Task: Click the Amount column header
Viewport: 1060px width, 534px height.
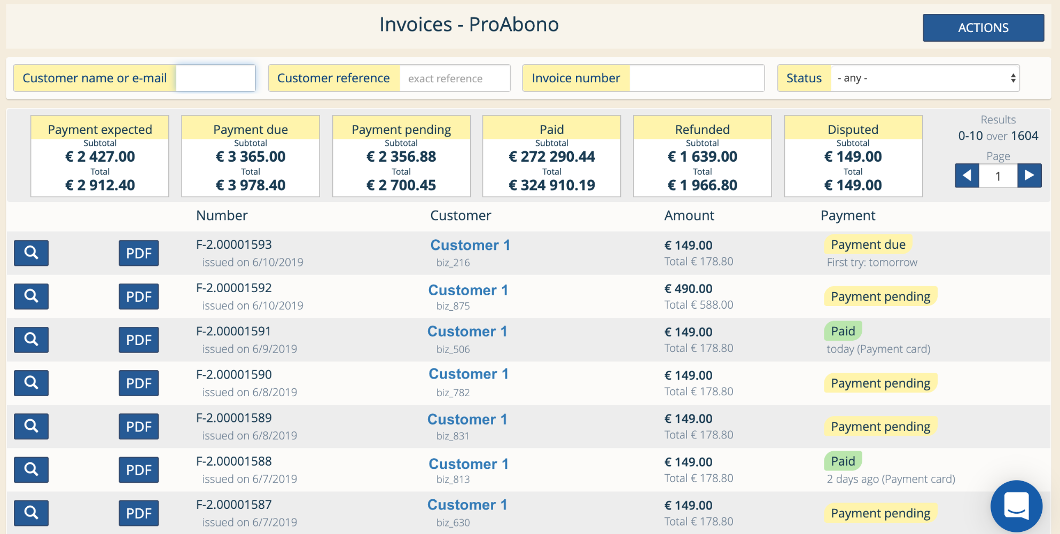Action: click(x=689, y=215)
